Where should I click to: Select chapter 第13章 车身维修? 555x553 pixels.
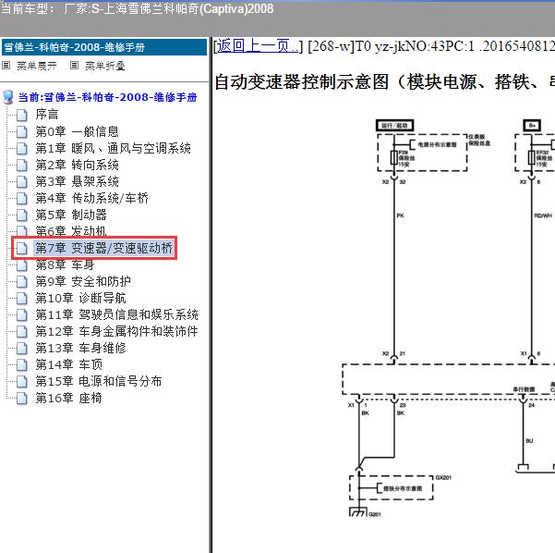pyautogui.click(x=80, y=348)
